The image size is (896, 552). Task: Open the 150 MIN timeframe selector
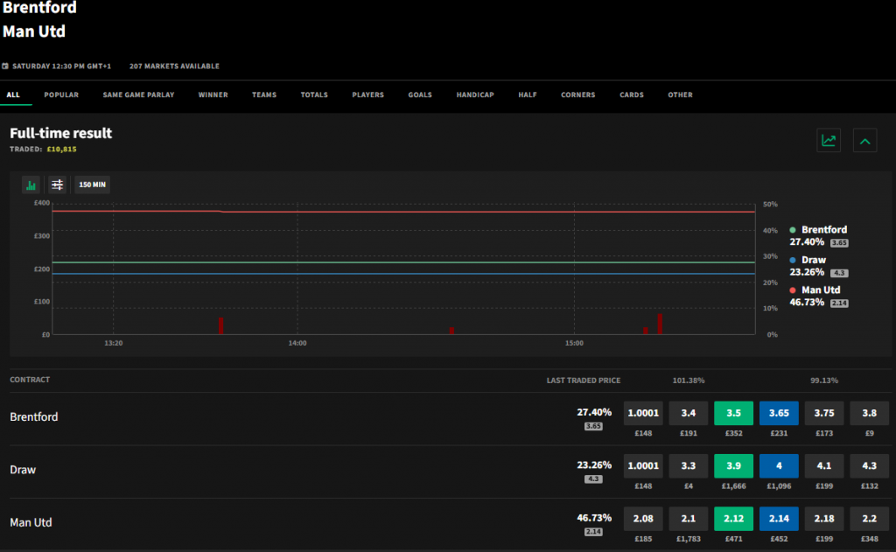coord(92,185)
